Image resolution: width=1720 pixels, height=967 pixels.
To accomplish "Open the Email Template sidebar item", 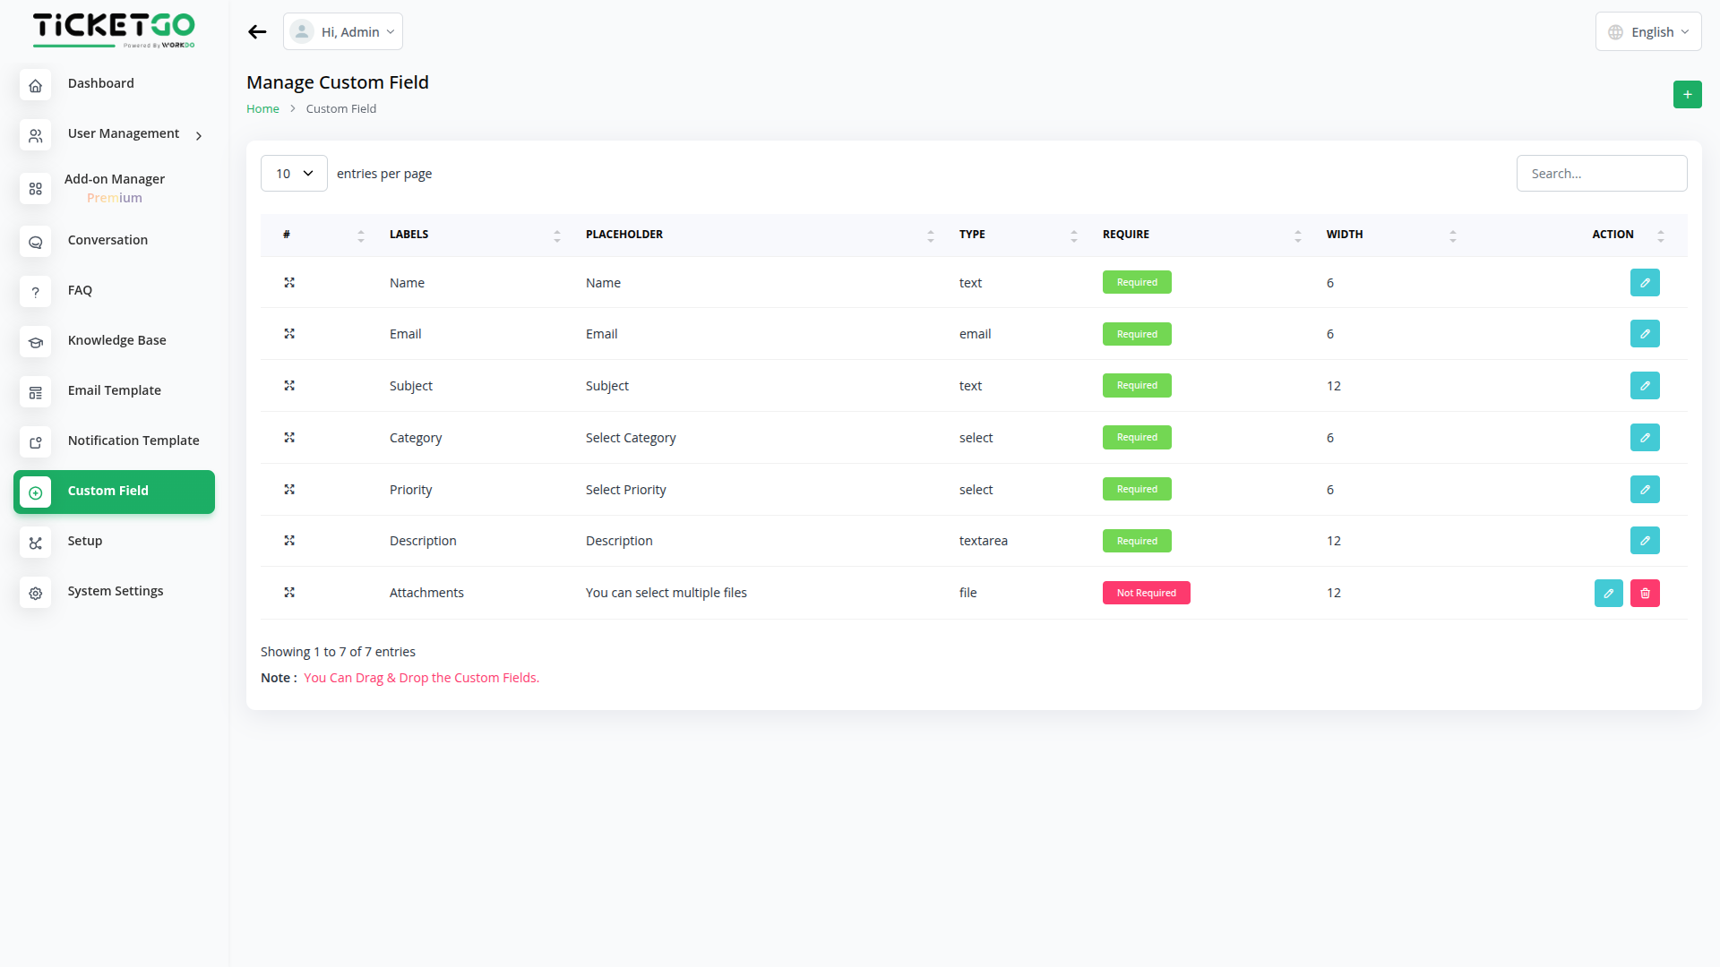I will coord(114,390).
